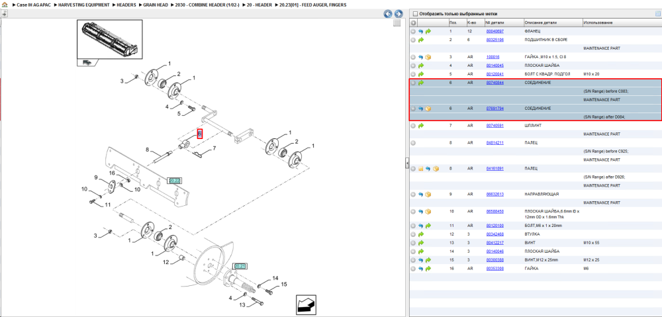Open table column settings icon at panel top-right

657,13
